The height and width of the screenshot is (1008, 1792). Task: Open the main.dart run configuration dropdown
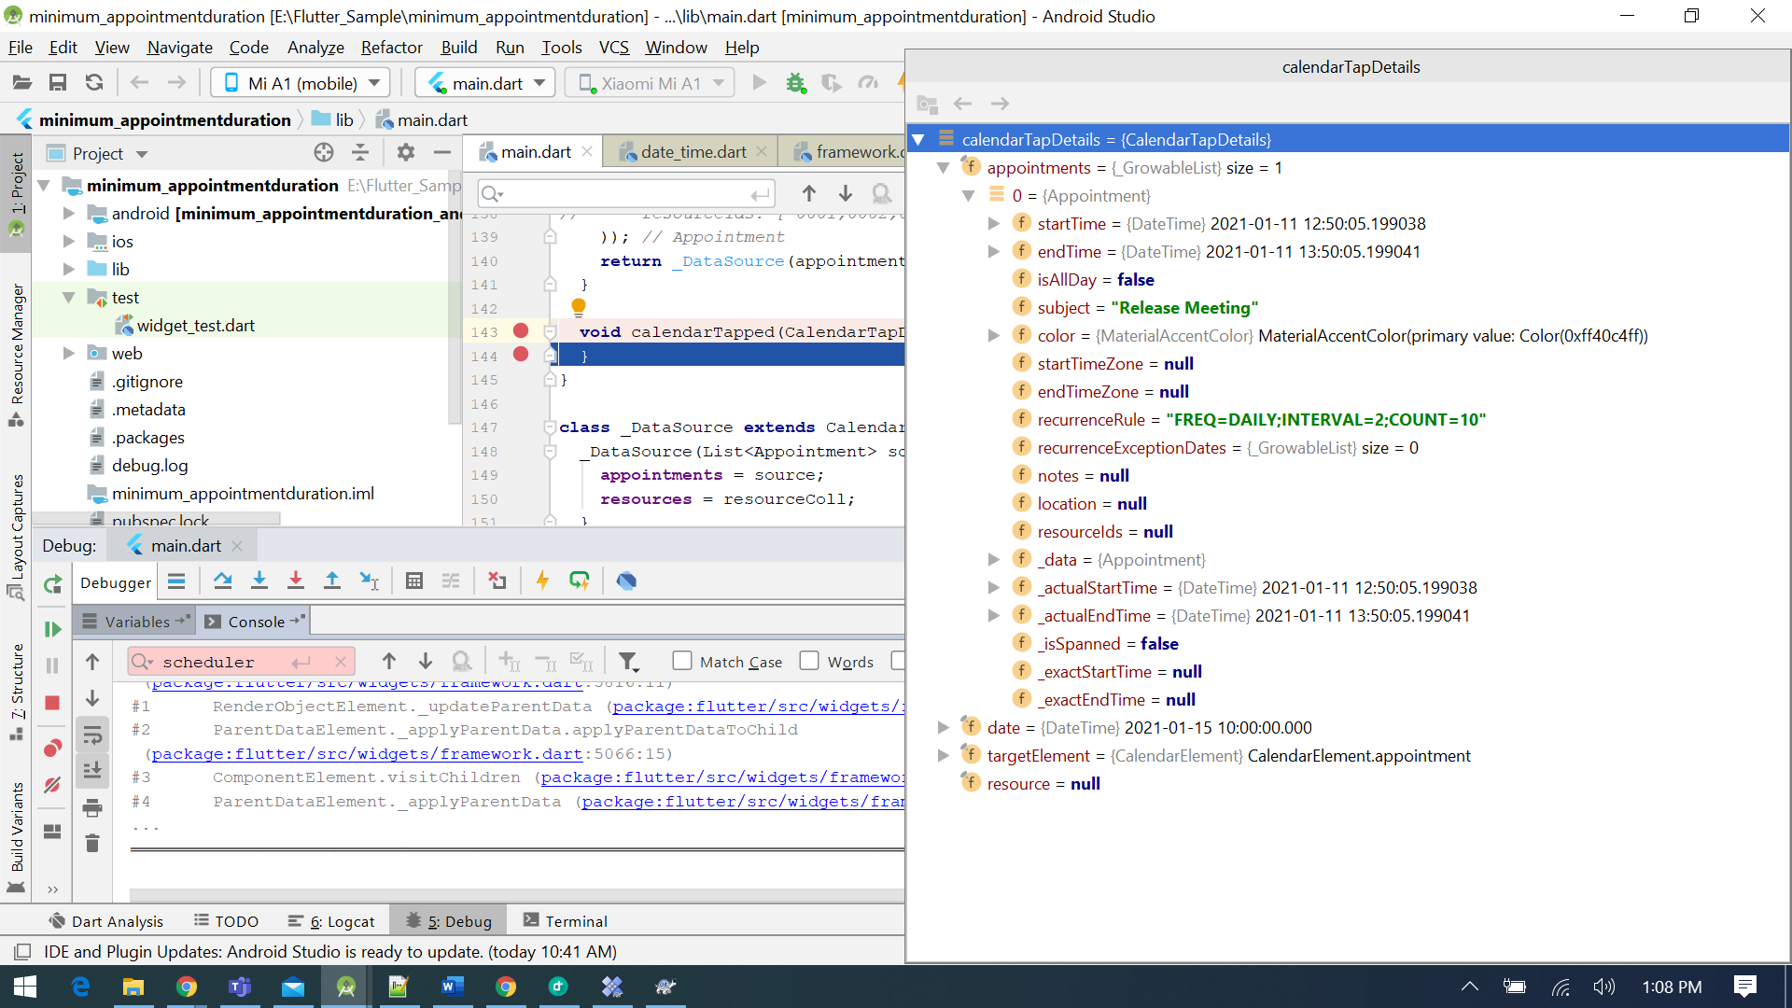[x=485, y=83]
